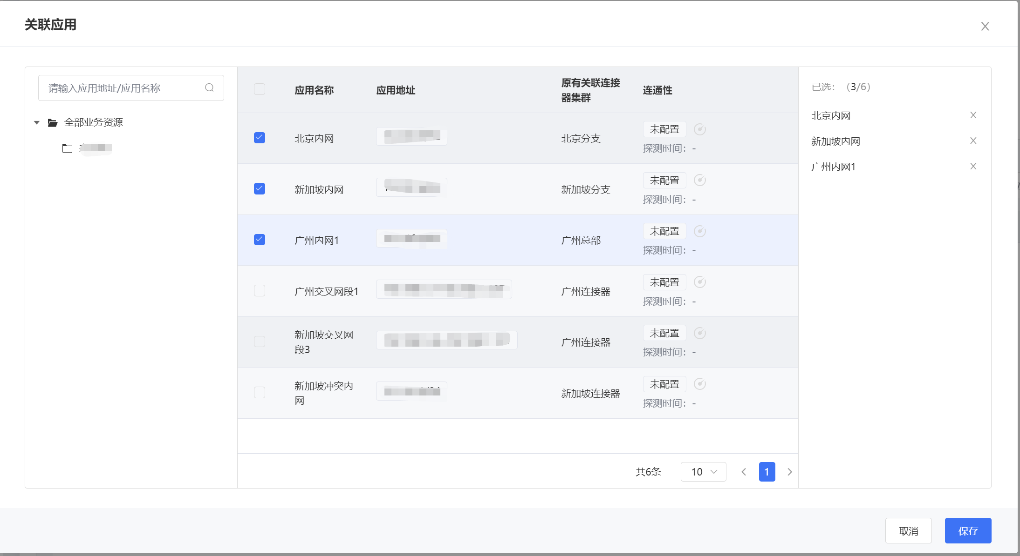The height and width of the screenshot is (556, 1020).
Task: Click the open folder icon for 全部业务资源
Action: [53, 122]
